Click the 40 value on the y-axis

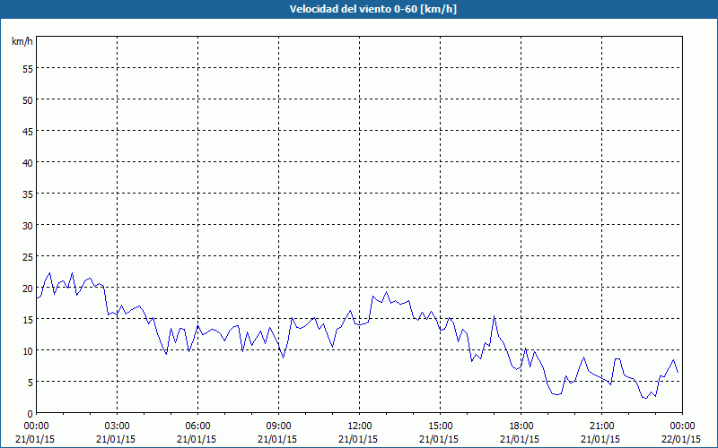pyautogui.click(x=28, y=163)
